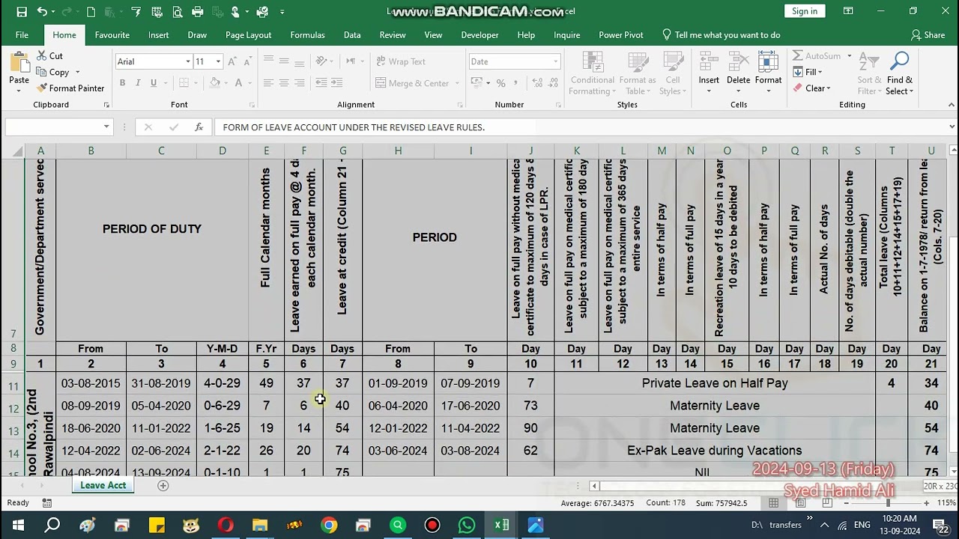
Task: Center text horizontally
Action: coord(284,83)
